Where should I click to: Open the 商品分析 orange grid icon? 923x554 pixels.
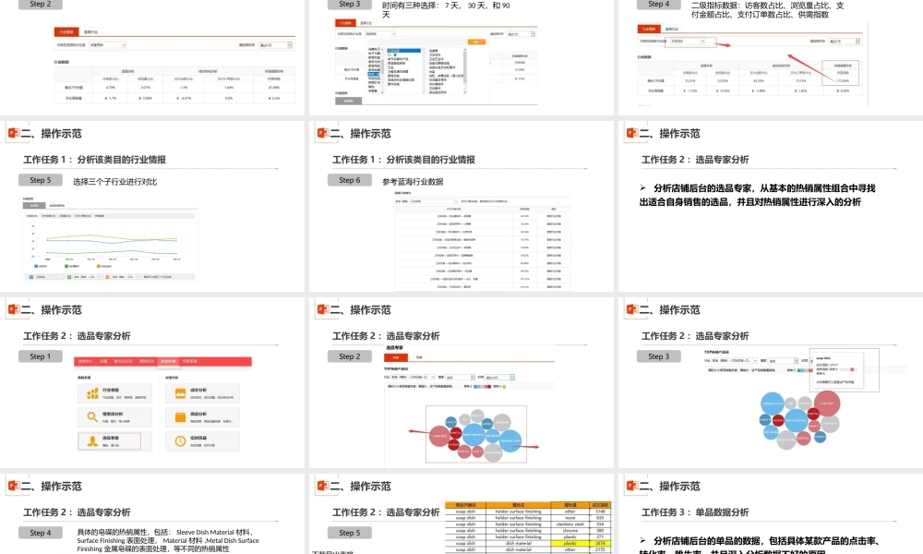click(x=180, y=416)
